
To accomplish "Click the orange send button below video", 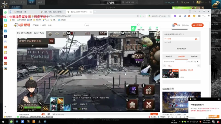I will point(154,114).
